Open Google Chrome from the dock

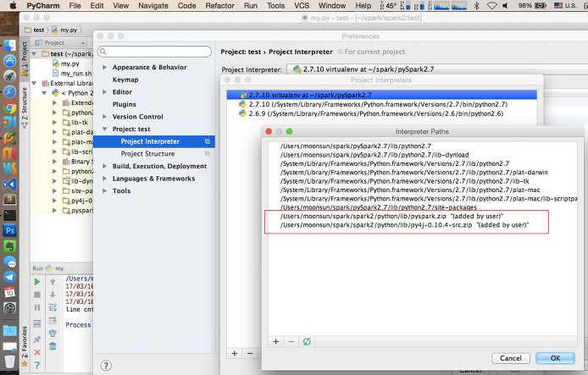coord(10,108)
